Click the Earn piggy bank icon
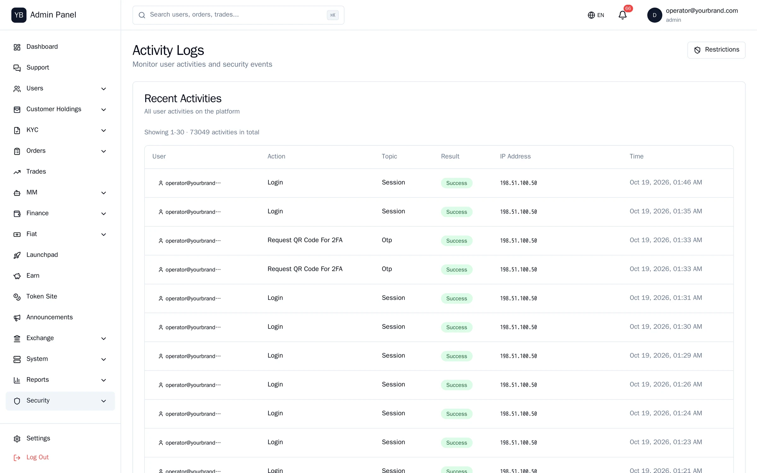757x473 pixels. tap(17, 276)
